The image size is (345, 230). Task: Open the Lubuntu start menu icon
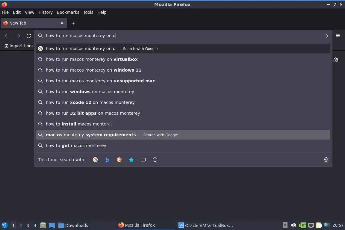[4, 225]
